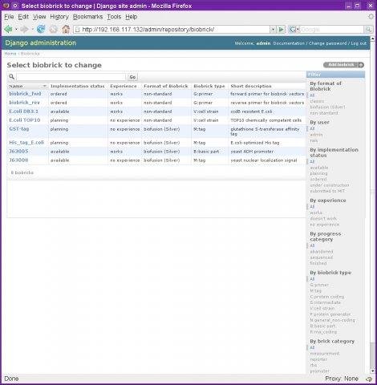Filter implementation status by submitted to MIT
The image size is (377, 385).
(x=327, y=191)
